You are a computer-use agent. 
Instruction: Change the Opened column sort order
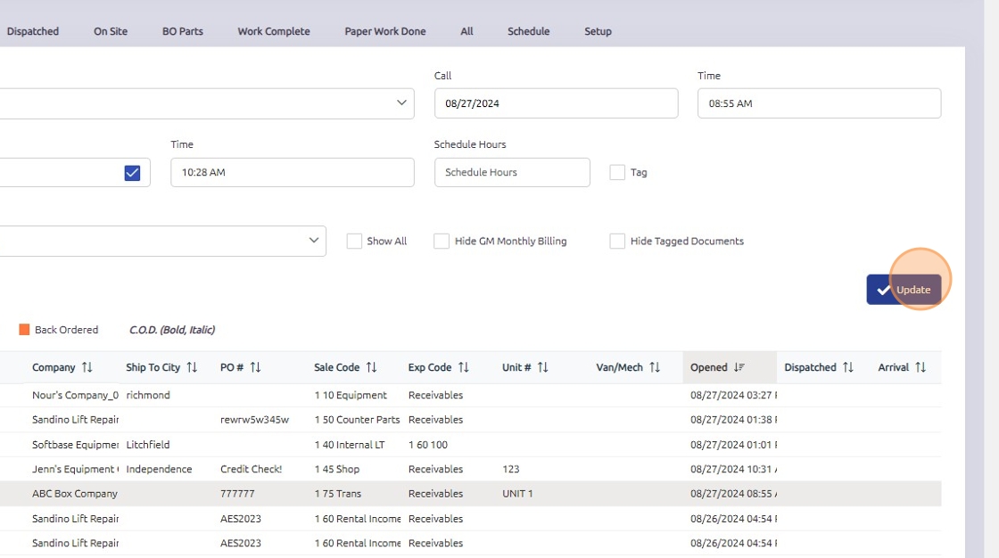pos(739,367)
